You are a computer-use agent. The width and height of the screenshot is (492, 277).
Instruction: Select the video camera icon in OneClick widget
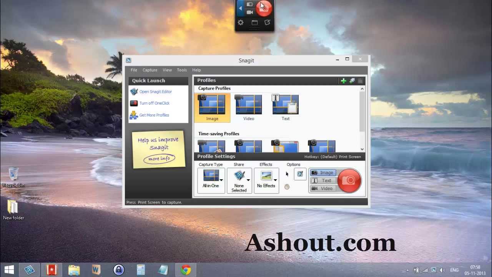(250, 12)
